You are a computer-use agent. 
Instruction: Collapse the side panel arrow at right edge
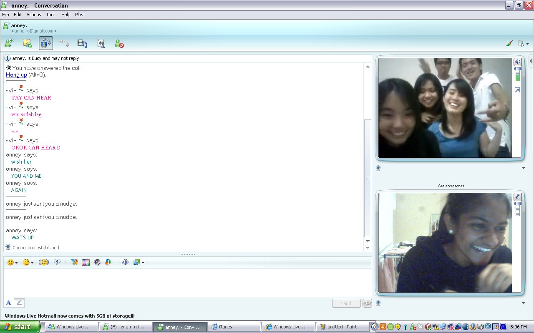point(531,61)
